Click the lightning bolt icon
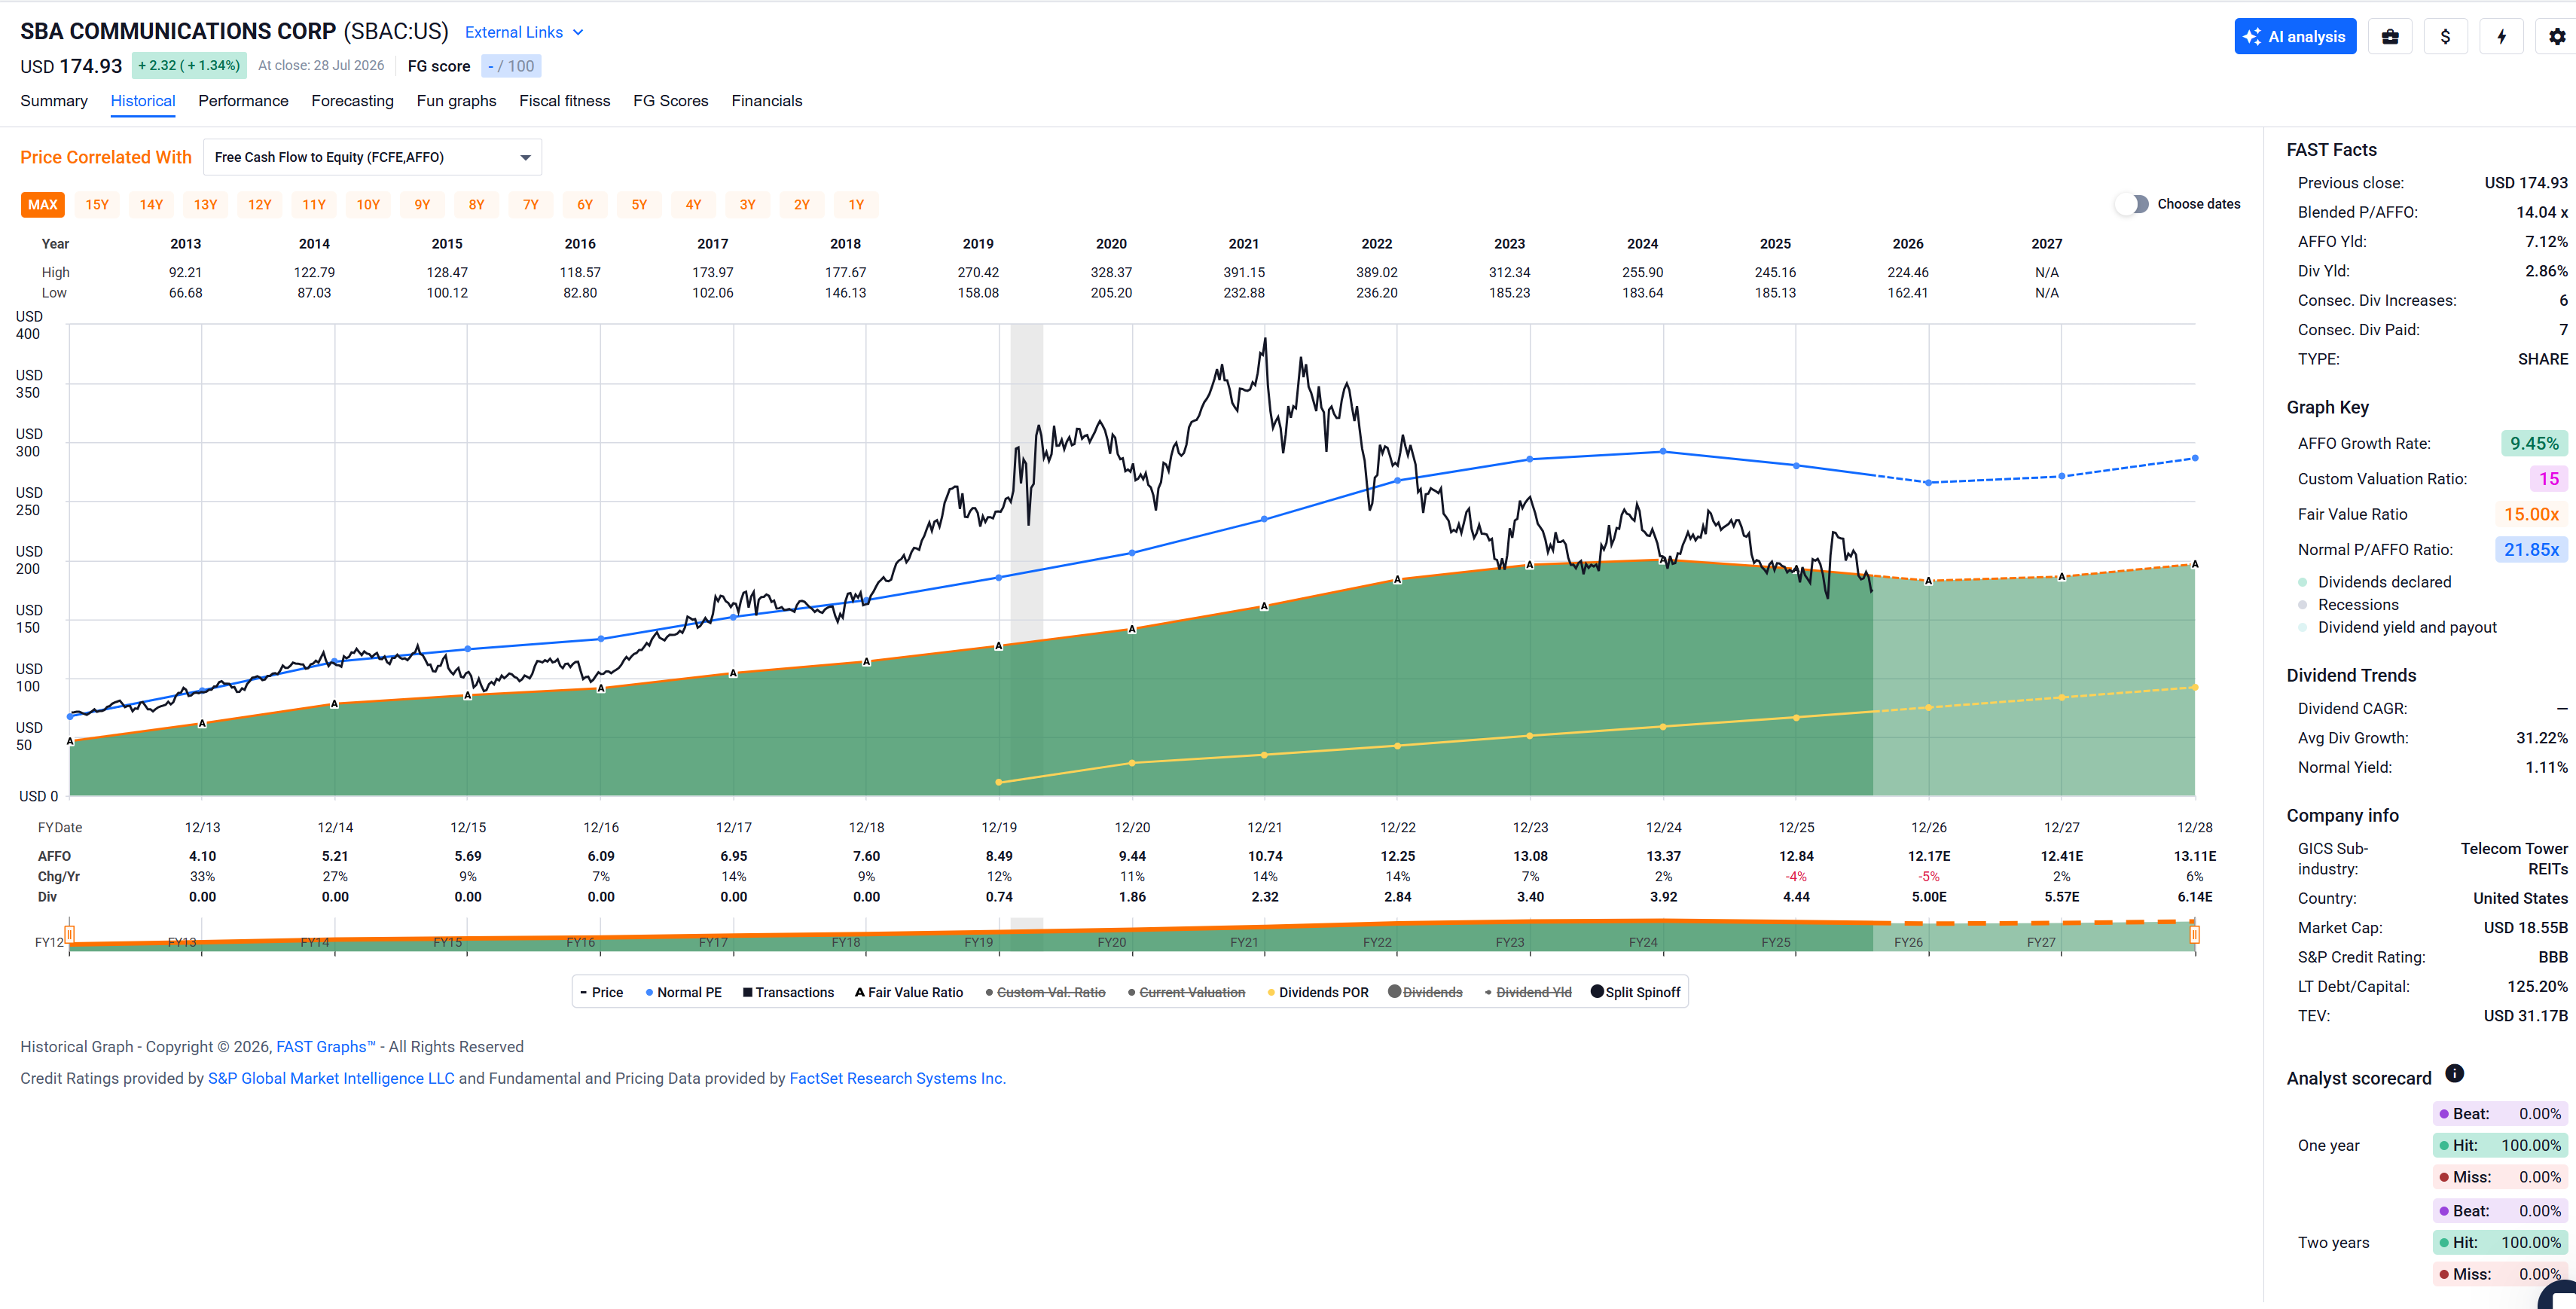This screenshot has width=2576, height=1309. [x=2501, y=36]
